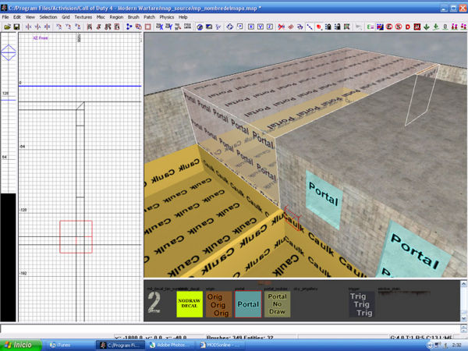Click the Open map folder icon
Viewport: 468px width, 351px height.
pyautogui.click(x=7, y=27)
